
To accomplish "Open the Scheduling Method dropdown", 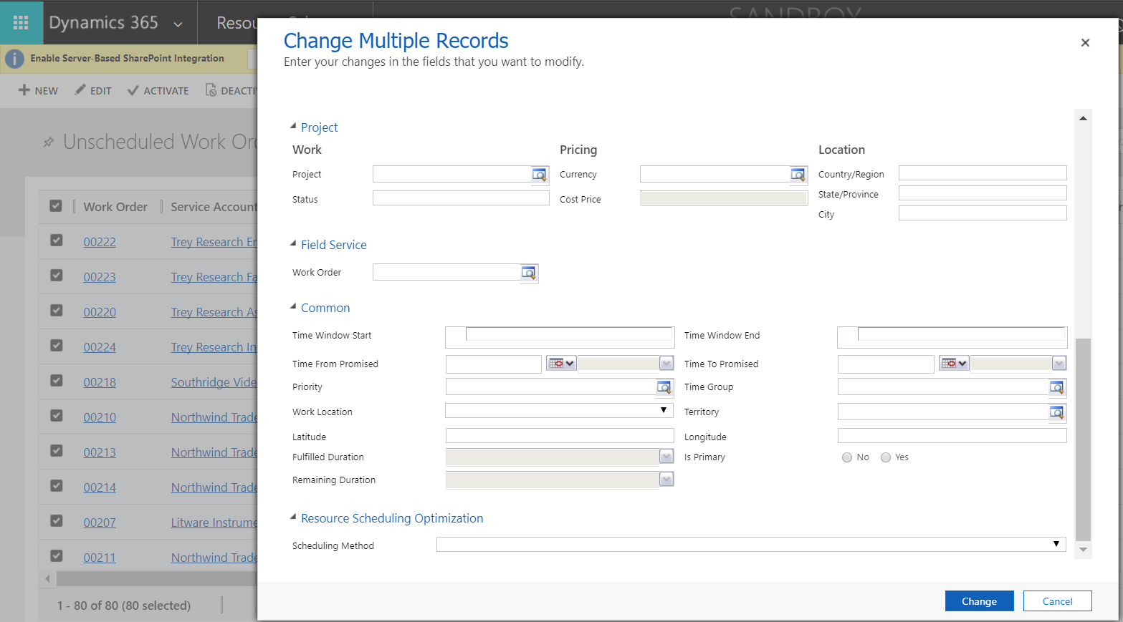I will tap(1056, 544).
